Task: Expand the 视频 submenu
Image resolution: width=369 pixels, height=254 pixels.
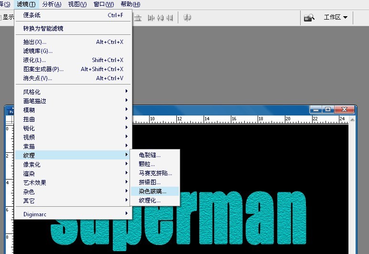Action: [73, 137]
